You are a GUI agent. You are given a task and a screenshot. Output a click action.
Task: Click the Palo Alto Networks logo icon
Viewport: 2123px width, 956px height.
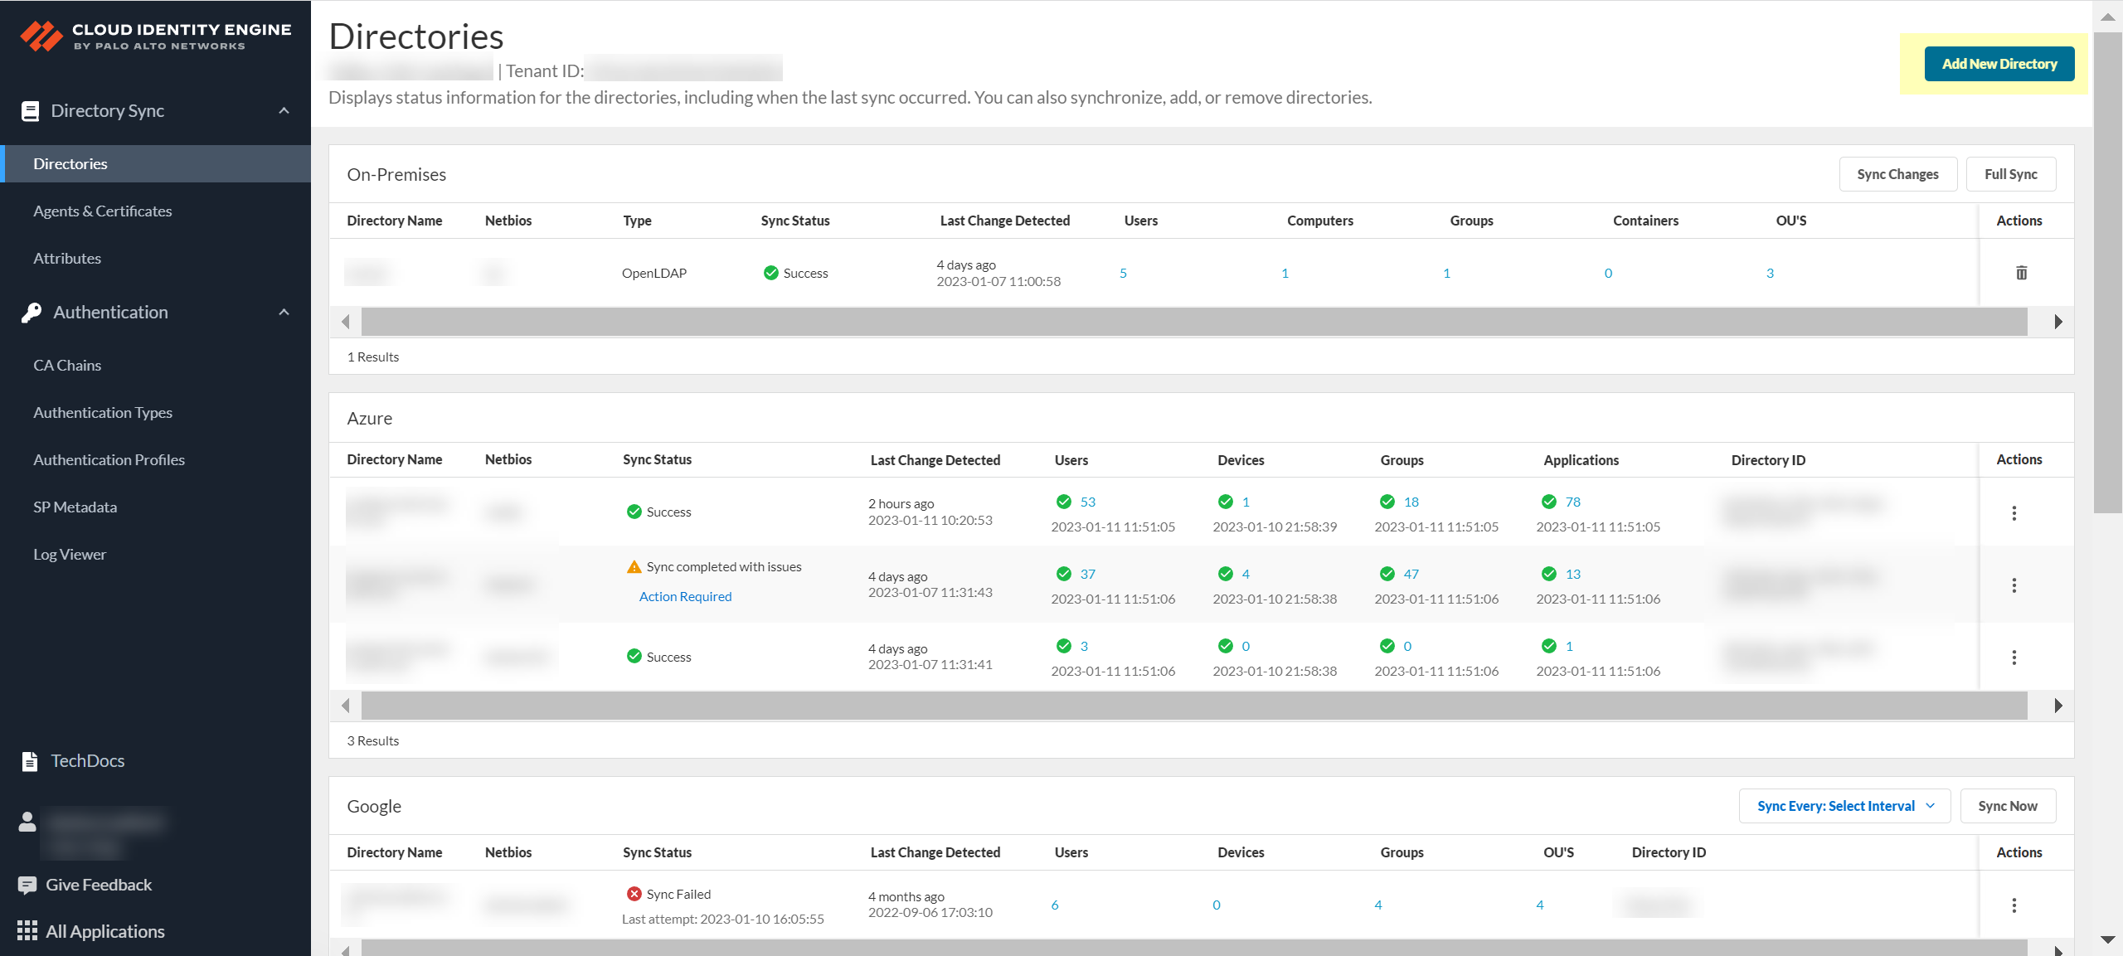(x=41, y=36)
